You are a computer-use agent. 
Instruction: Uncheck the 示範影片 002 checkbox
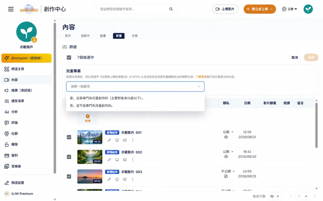[69, 157]
